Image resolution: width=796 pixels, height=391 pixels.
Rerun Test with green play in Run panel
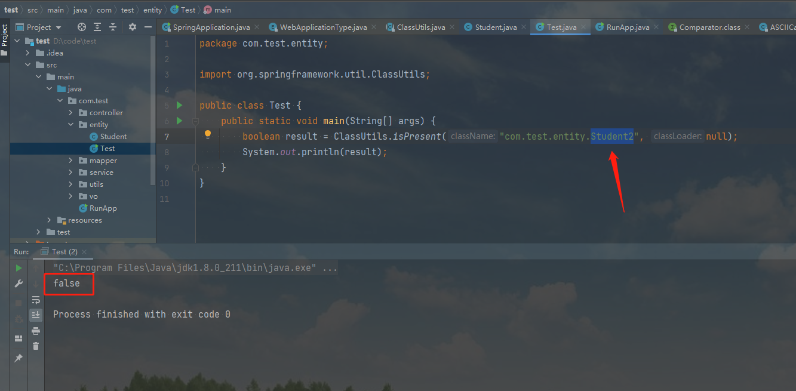pos(18,268)
